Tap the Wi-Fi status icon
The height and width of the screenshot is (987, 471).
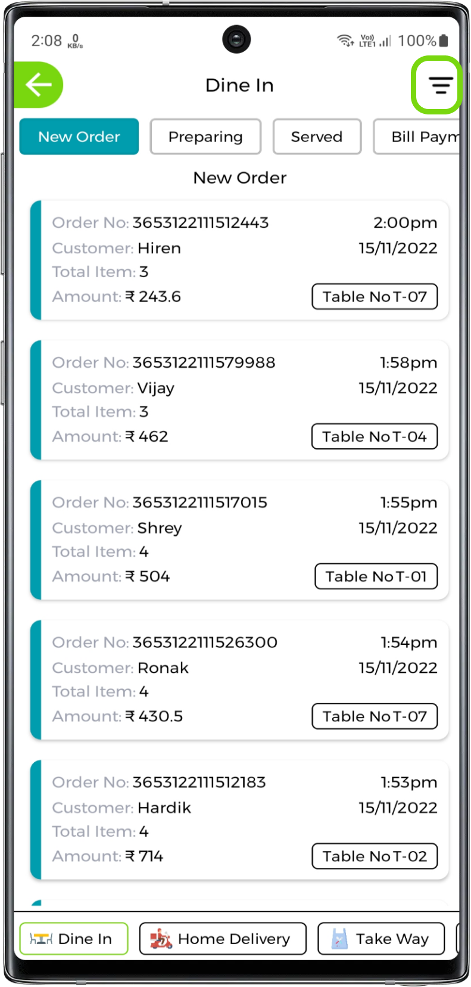point(345,41)
